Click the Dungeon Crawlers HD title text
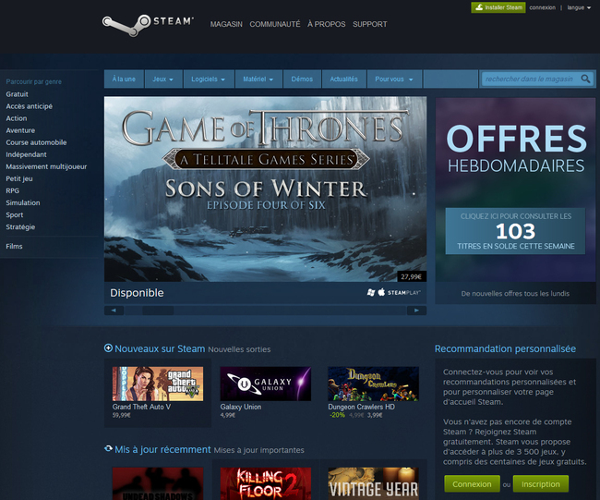This screenshot has height=500, width=600. click(361, 407)
